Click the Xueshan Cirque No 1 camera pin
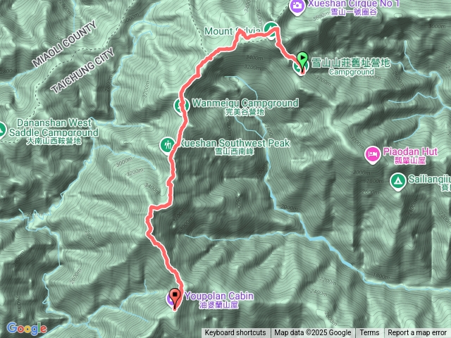Image resolution: width=451 pixels, height=338 pixels. 297,6
